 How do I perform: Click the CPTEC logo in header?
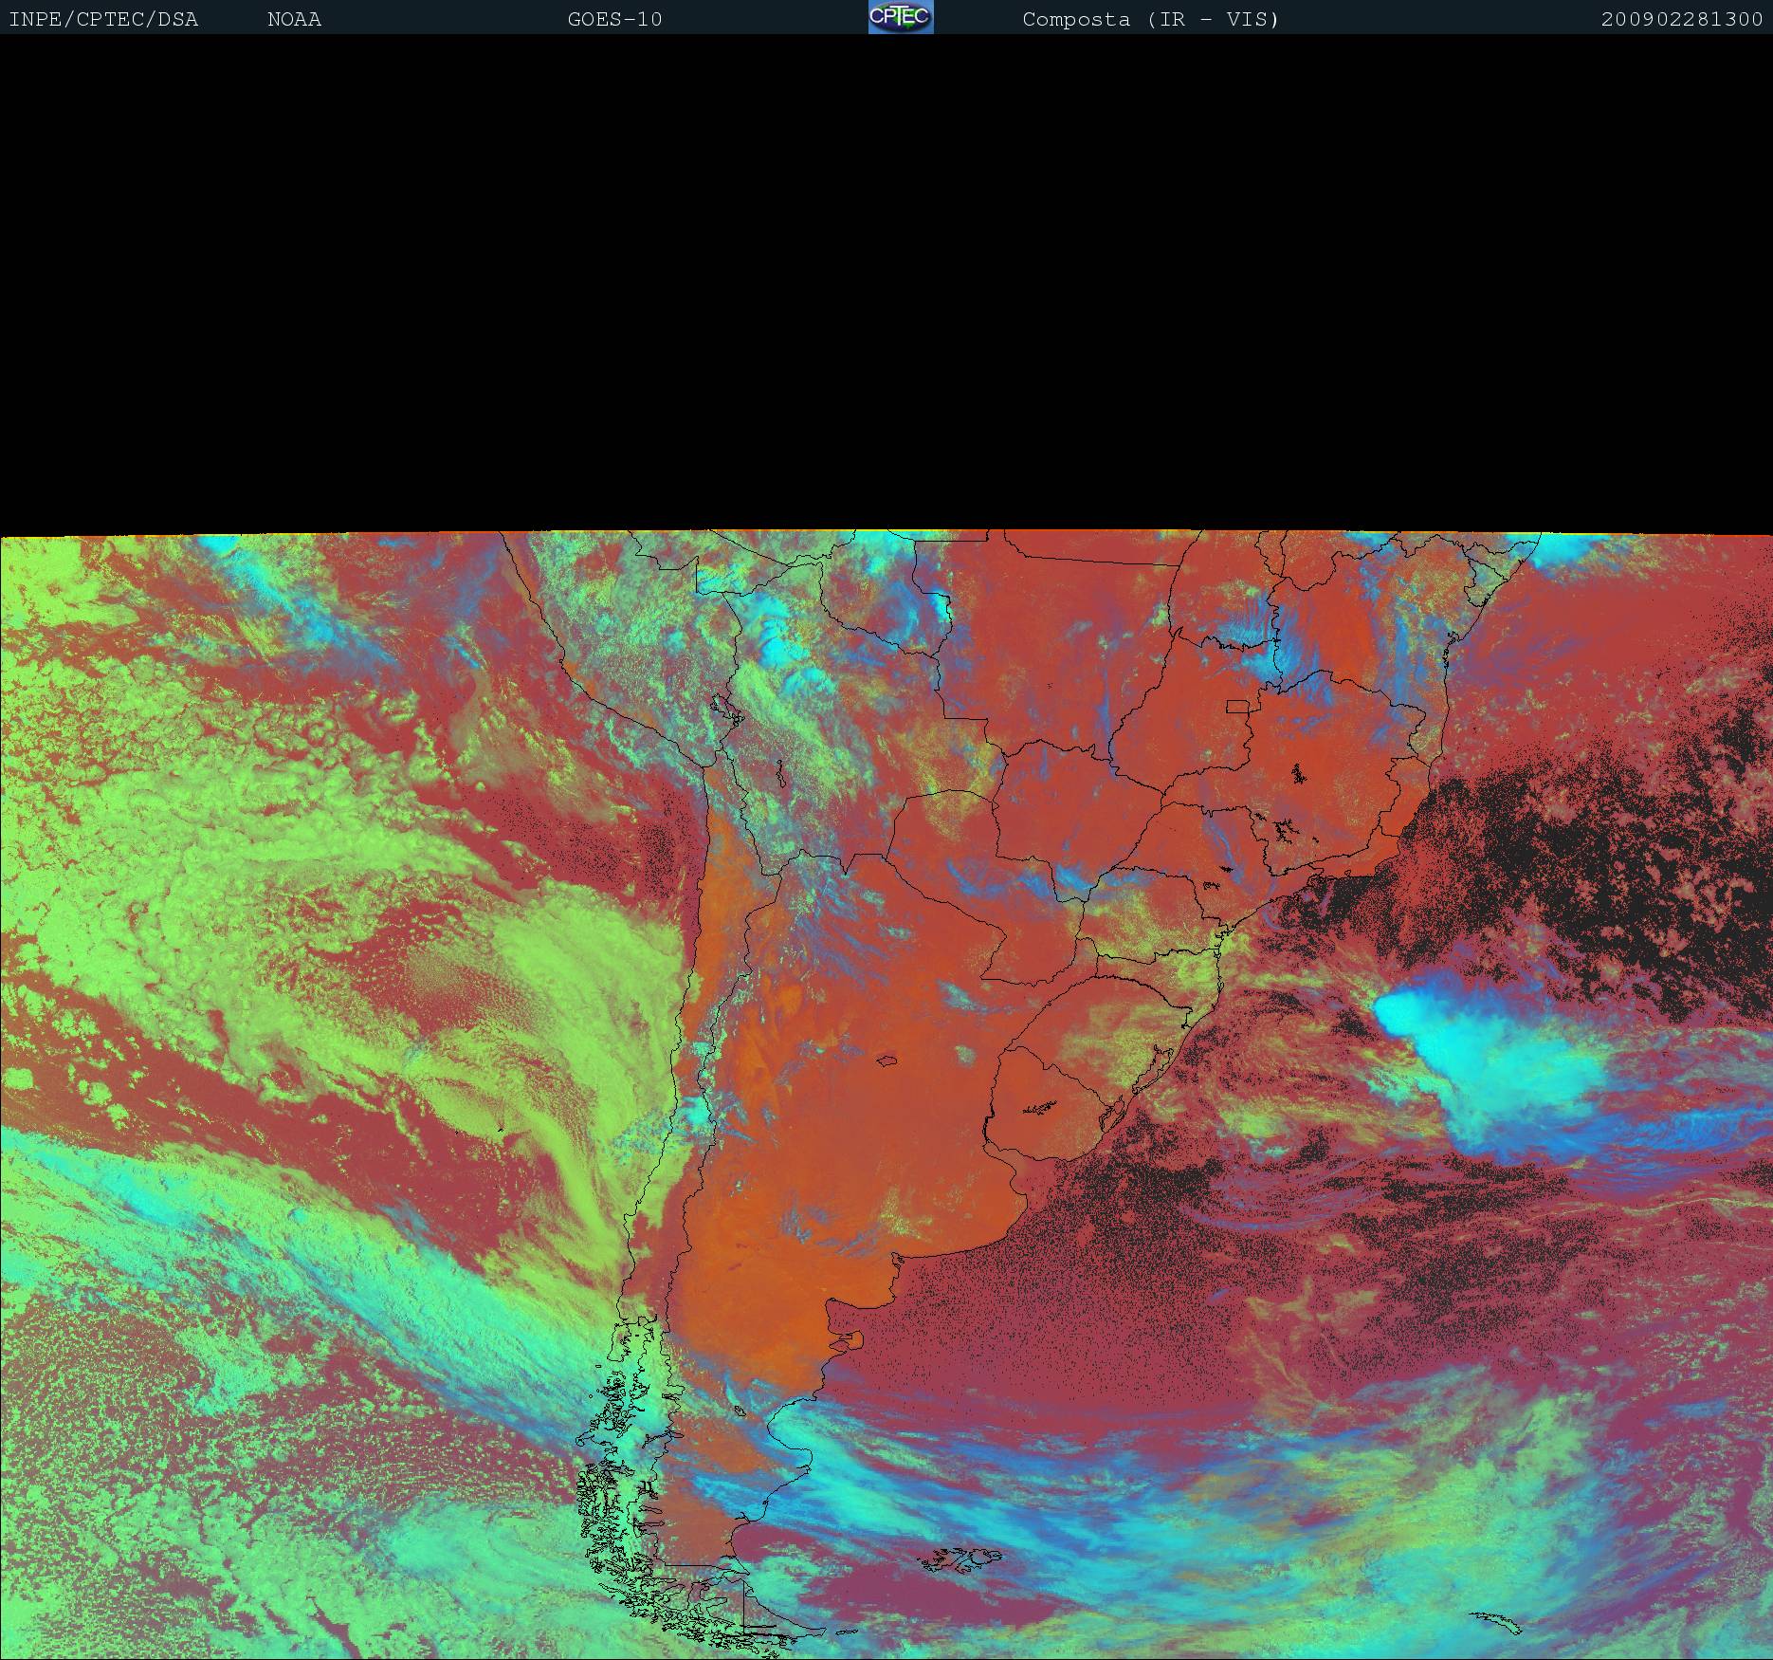(901, 17)
